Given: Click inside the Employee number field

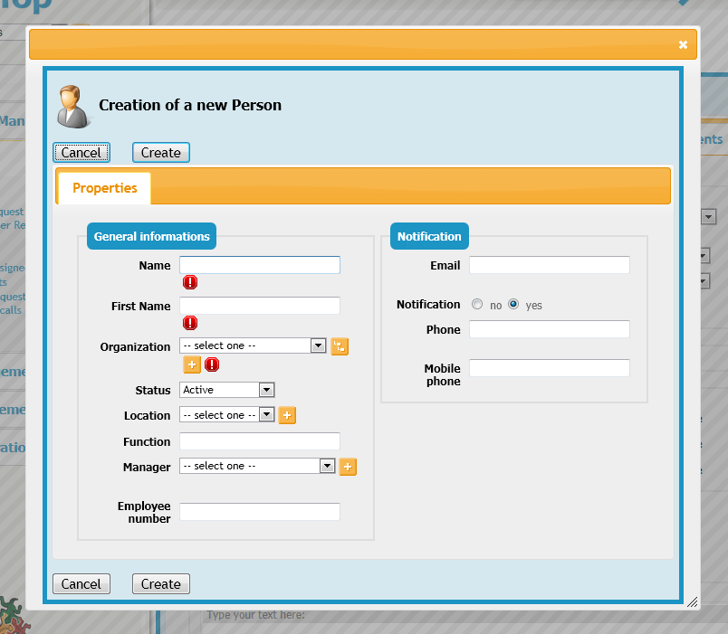Looking at the screenshot, I should click(259, 511).
